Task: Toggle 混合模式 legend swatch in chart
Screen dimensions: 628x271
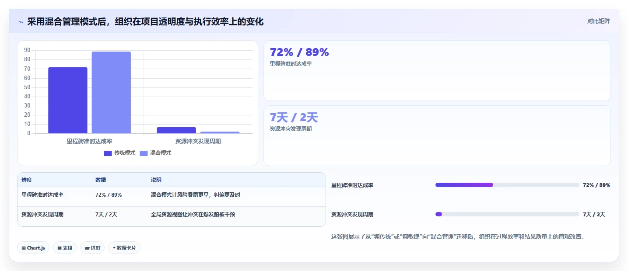Action: pos(144,153)
